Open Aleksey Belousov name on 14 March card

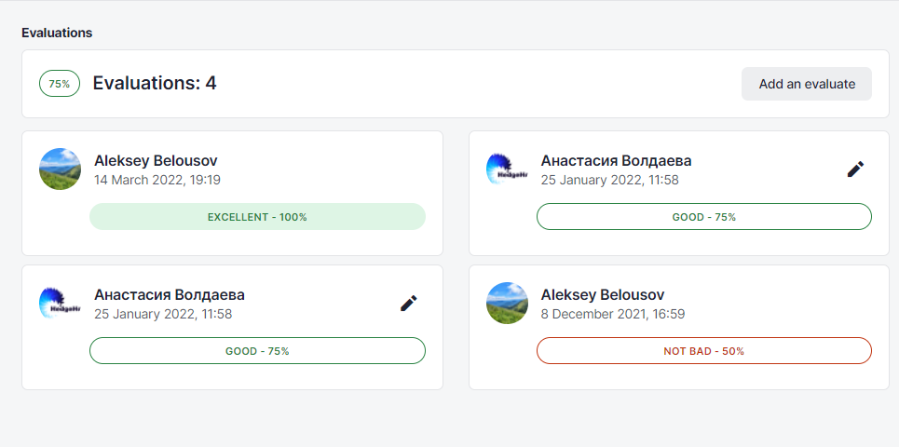coord(156,161)
